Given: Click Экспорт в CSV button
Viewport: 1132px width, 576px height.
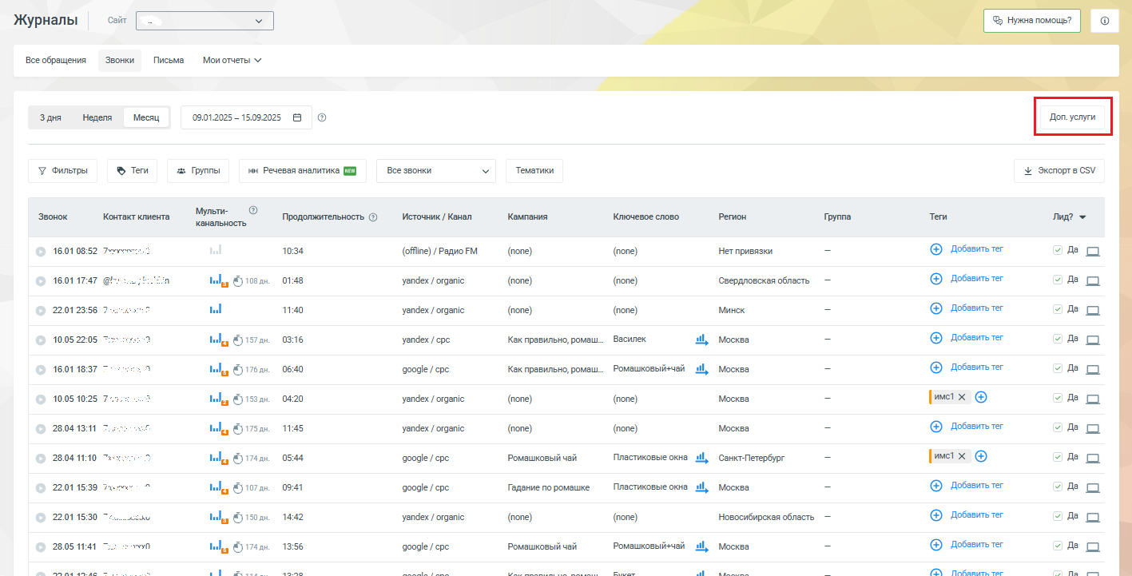Looking at the screenshot, I should coord(1059,171).
